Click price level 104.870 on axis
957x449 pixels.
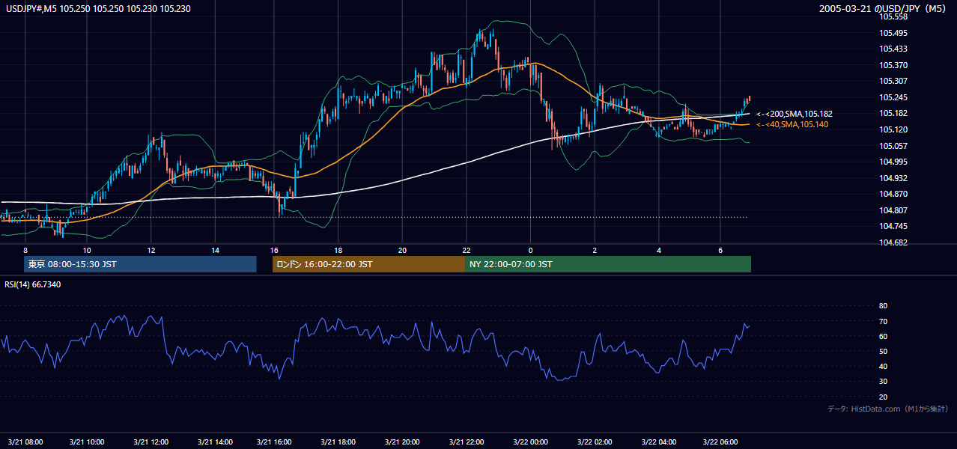point(894,194)
